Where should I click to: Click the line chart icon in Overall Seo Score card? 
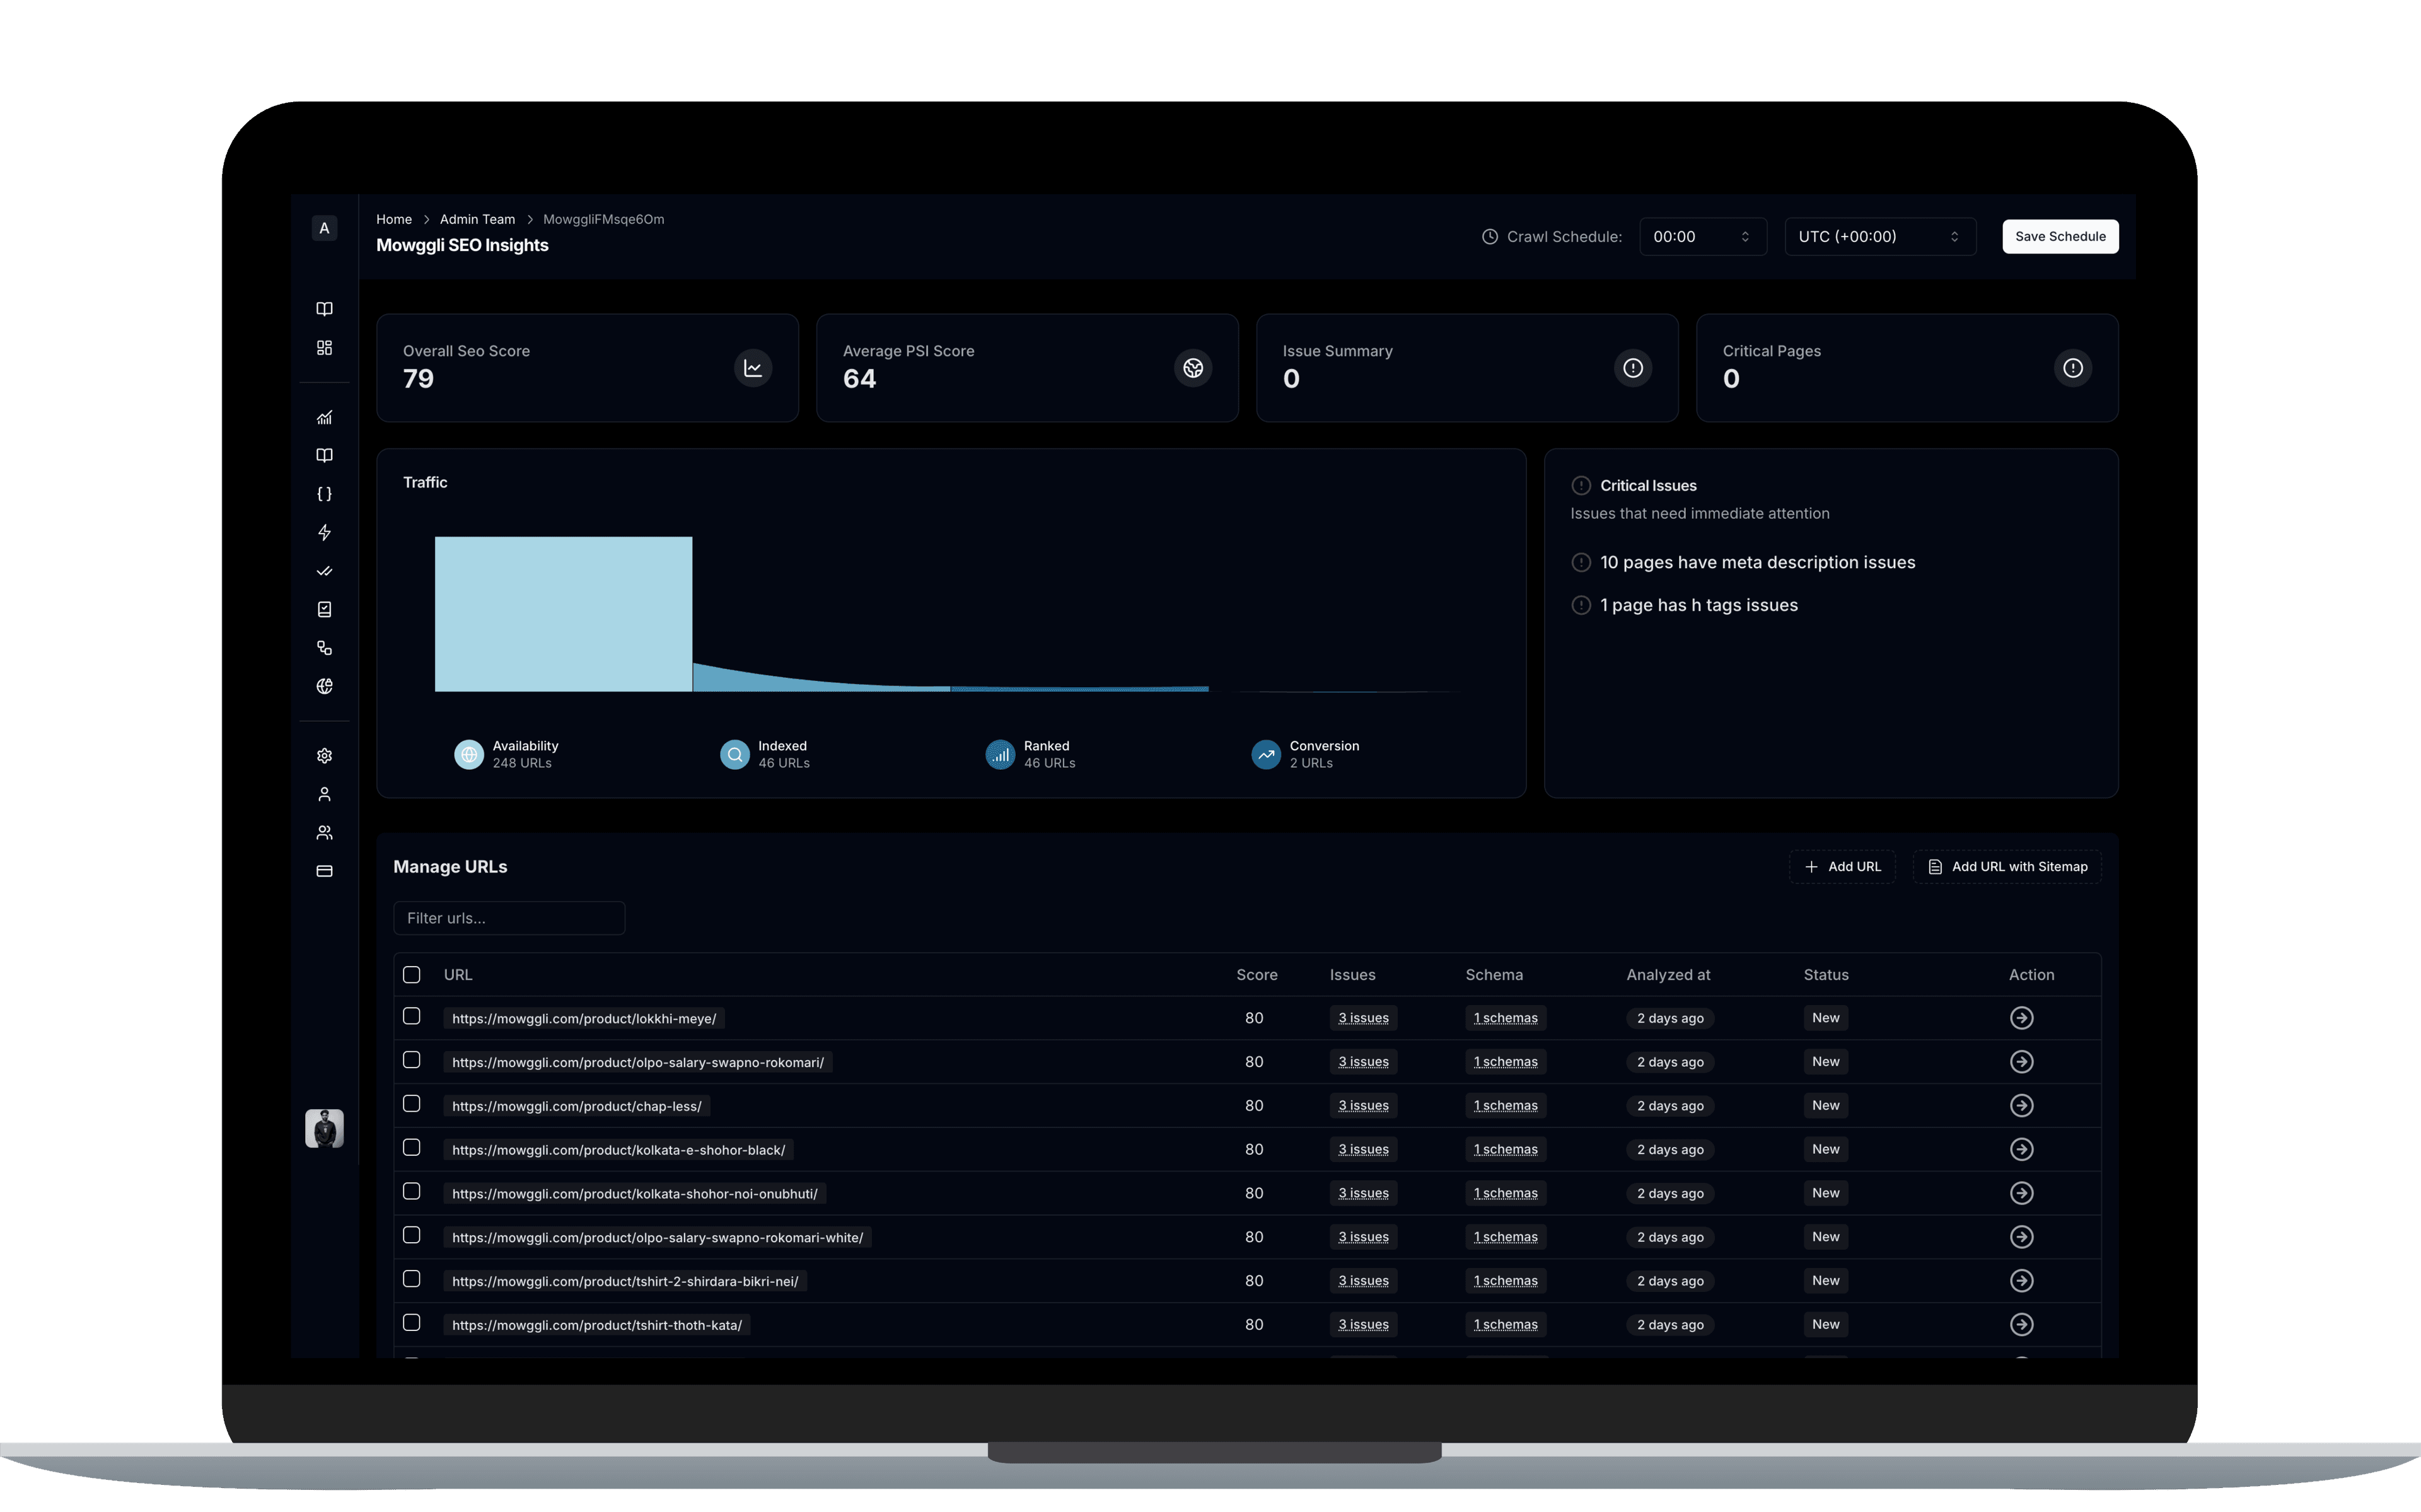[753, 368]
